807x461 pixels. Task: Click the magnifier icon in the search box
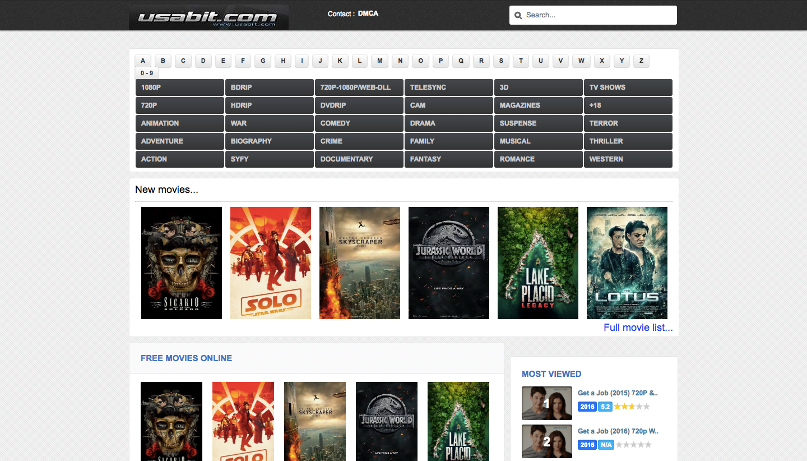click(x=518, y=16)
